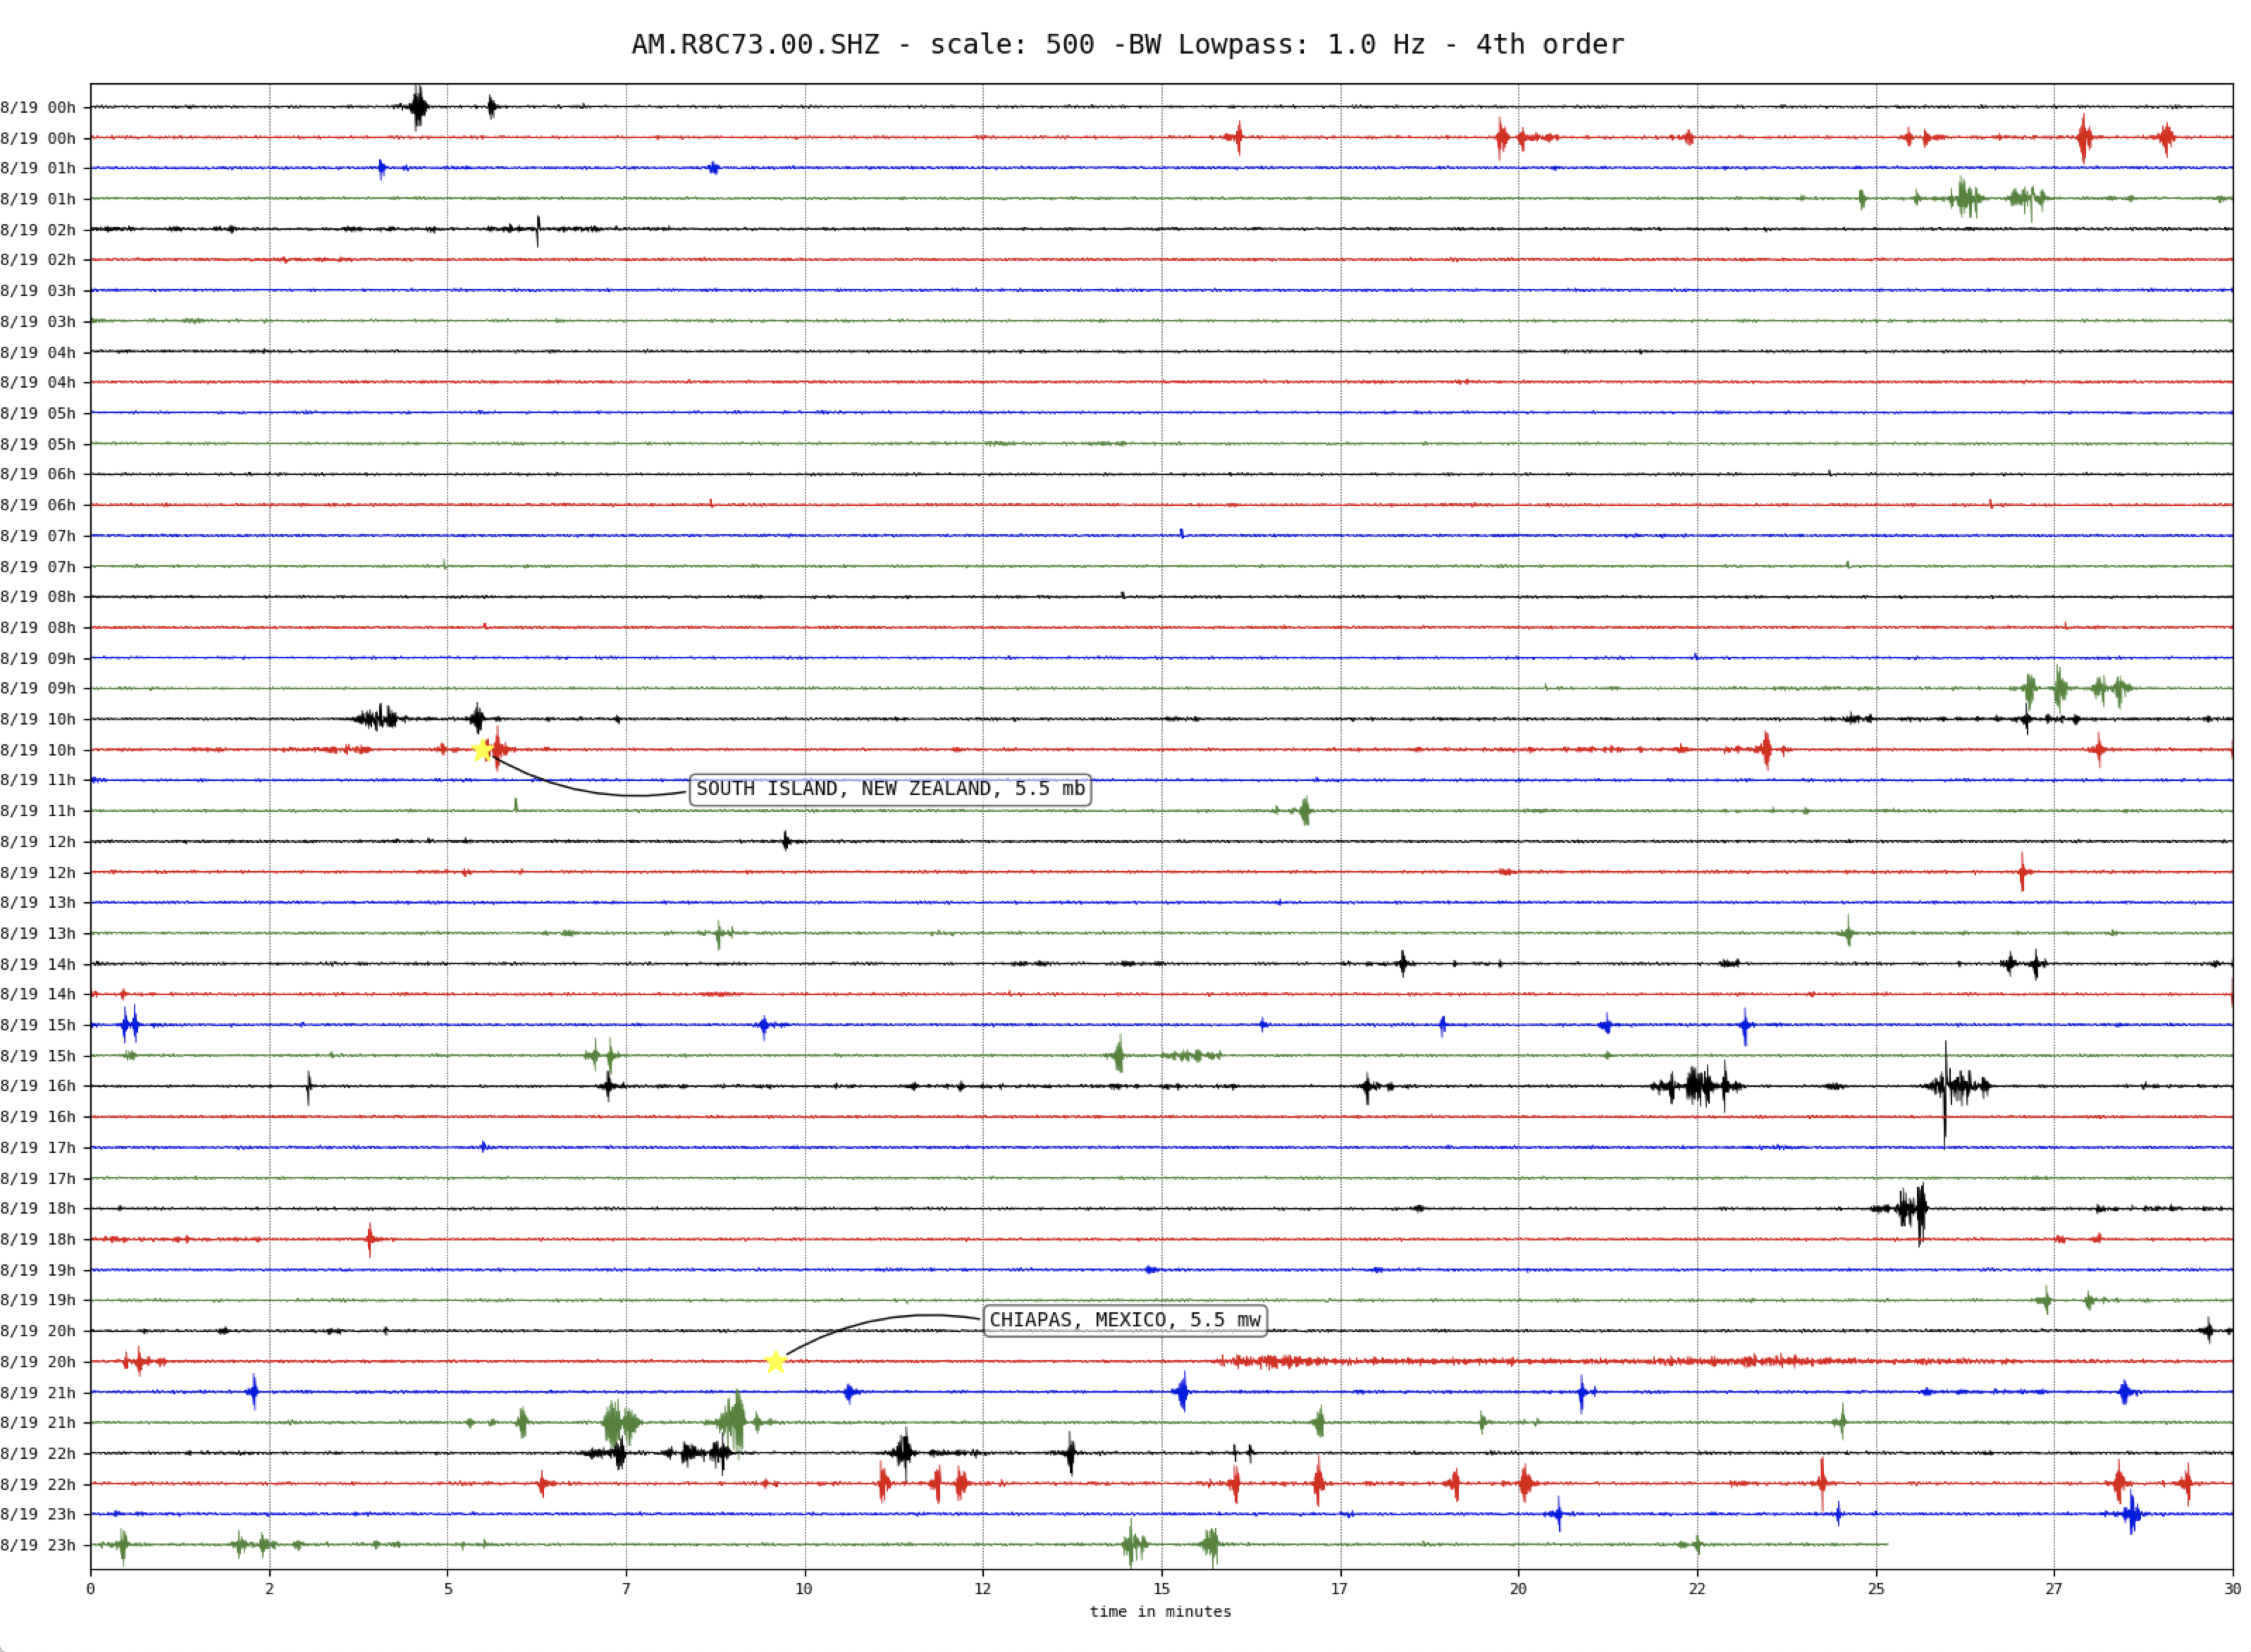
Task: Click the 8/19 21h label beside the green trace
Action: coord(38,1423)
